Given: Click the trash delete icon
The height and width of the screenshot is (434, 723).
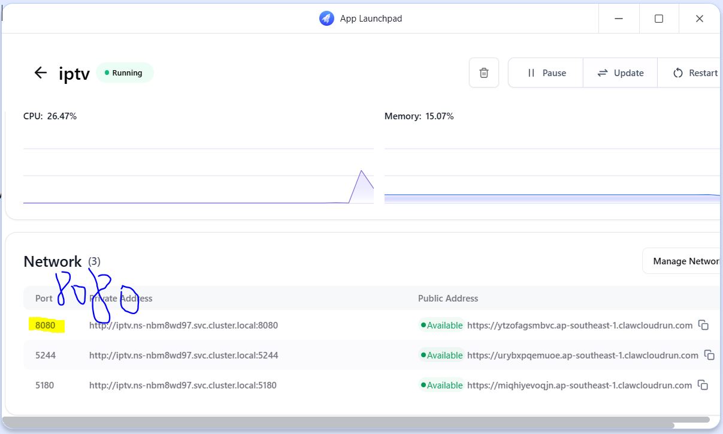Looking at the screenshot, I should pyautogui.click(x=484, y=73).
